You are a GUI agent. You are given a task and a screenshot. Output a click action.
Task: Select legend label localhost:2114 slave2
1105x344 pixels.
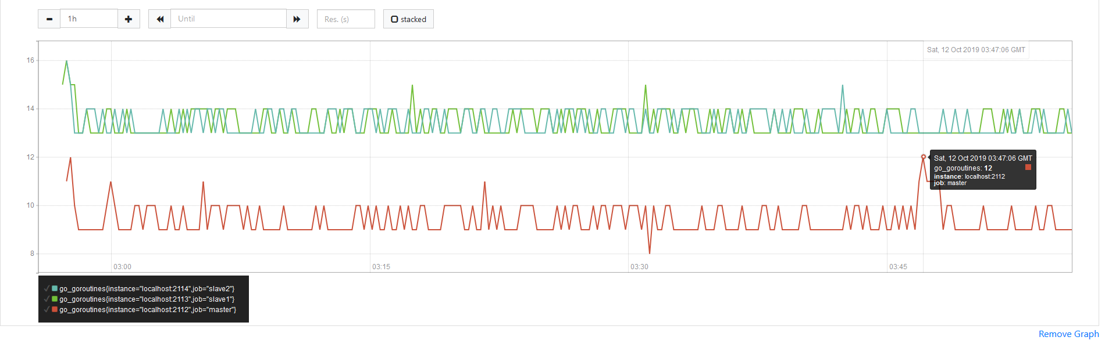click(x=147, y=289)
